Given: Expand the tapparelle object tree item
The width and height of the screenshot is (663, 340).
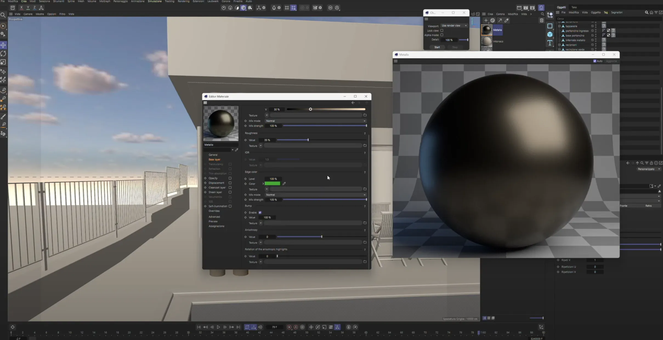Looking at the screenshot, I should click(x=559, y=26).
